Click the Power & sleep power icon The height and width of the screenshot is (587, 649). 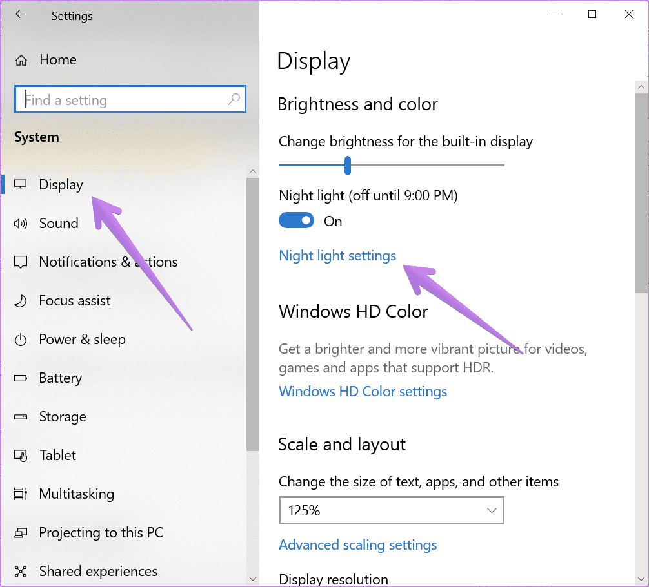[x=21, y=340]
